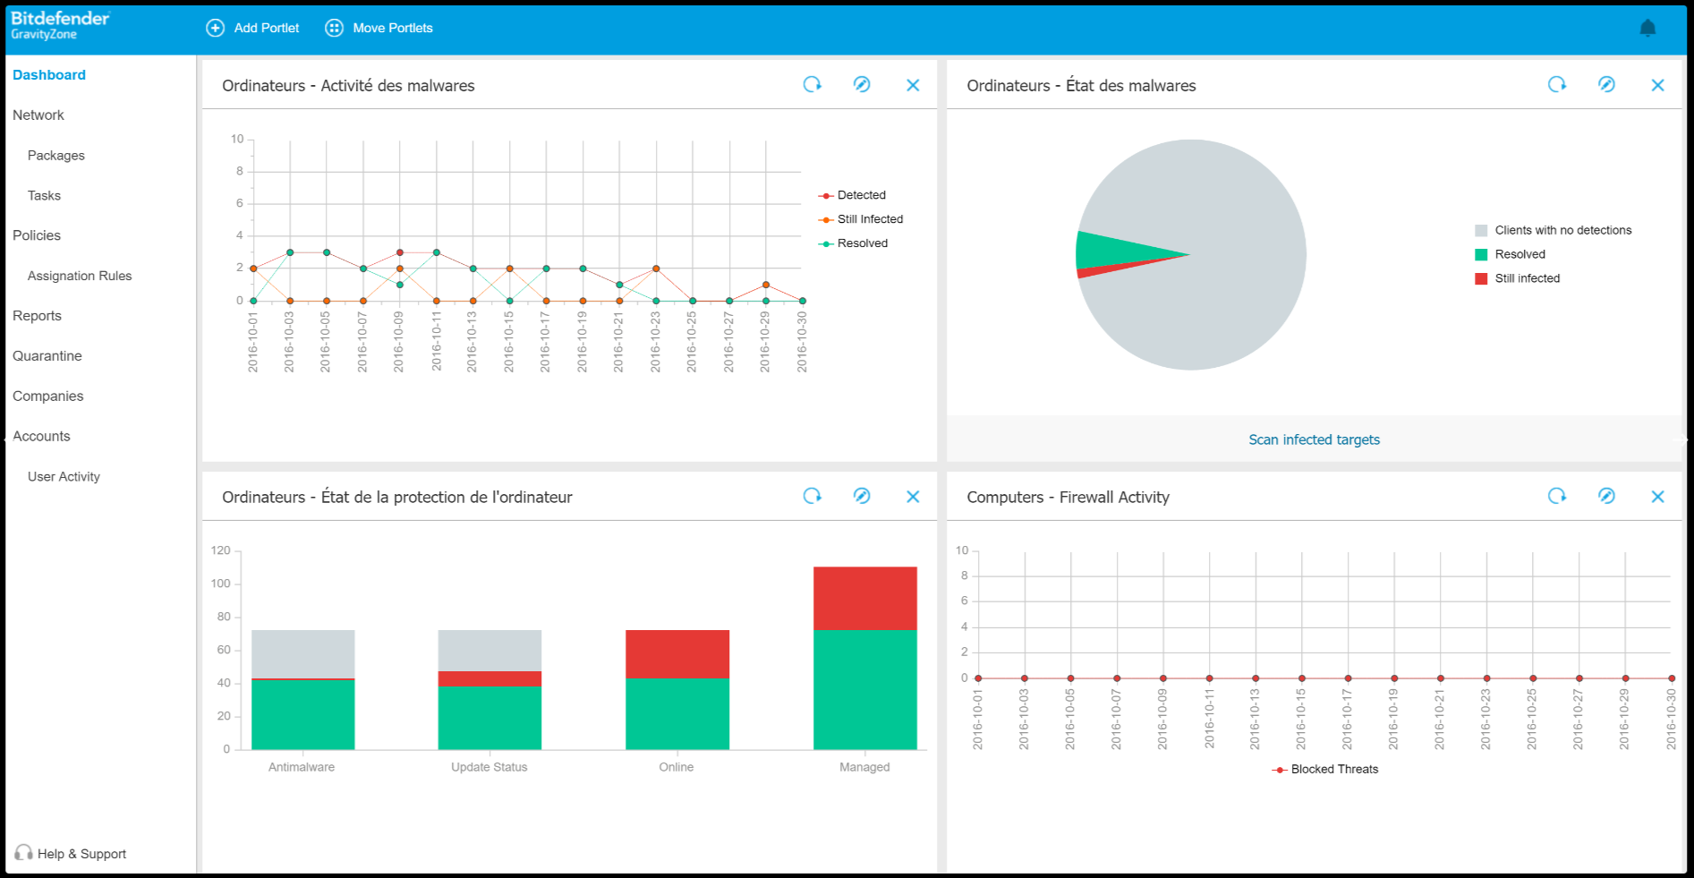1694x878 pixels.
Task: Select Tasks in the sidebar
Action: [x=44, y=196]
